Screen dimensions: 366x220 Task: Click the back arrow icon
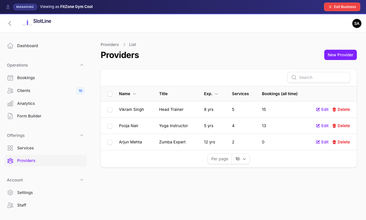point(10,23)
